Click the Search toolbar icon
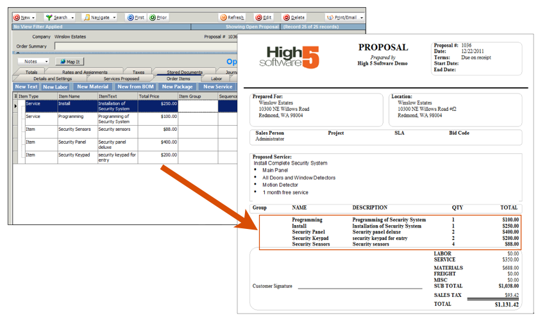The width and height of the screenshot is (540, 320). pyautogui.click(x=49, y=17)
